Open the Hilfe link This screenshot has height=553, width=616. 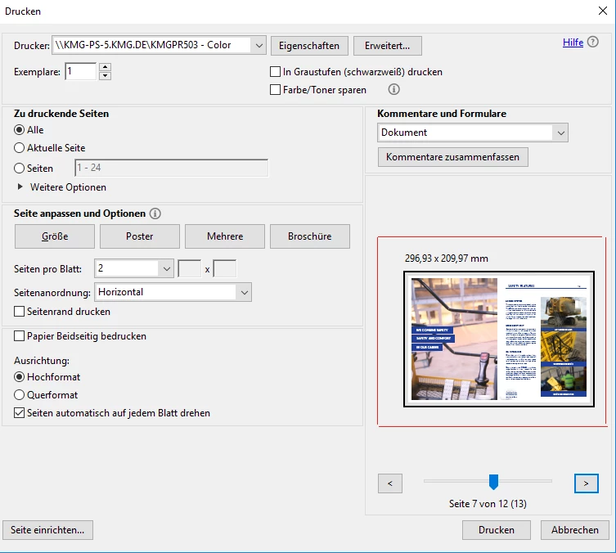pos(573,43)
